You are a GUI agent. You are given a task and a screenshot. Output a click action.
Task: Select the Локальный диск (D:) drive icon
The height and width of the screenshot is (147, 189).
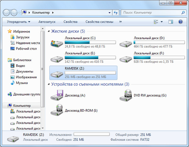pos(126,43)
